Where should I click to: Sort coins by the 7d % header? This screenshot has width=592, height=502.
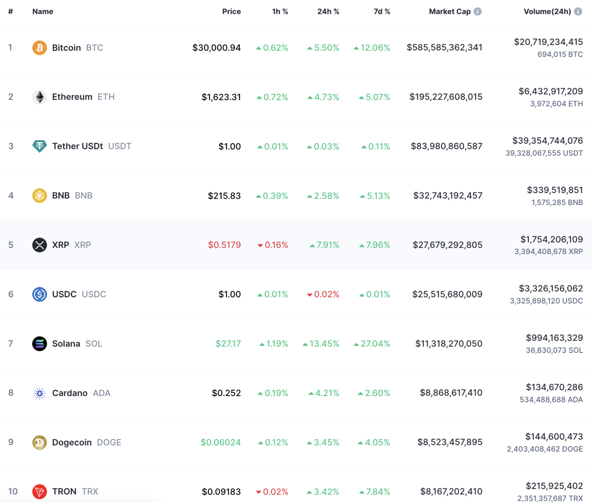pyautogui.click(x=381, y=11)
